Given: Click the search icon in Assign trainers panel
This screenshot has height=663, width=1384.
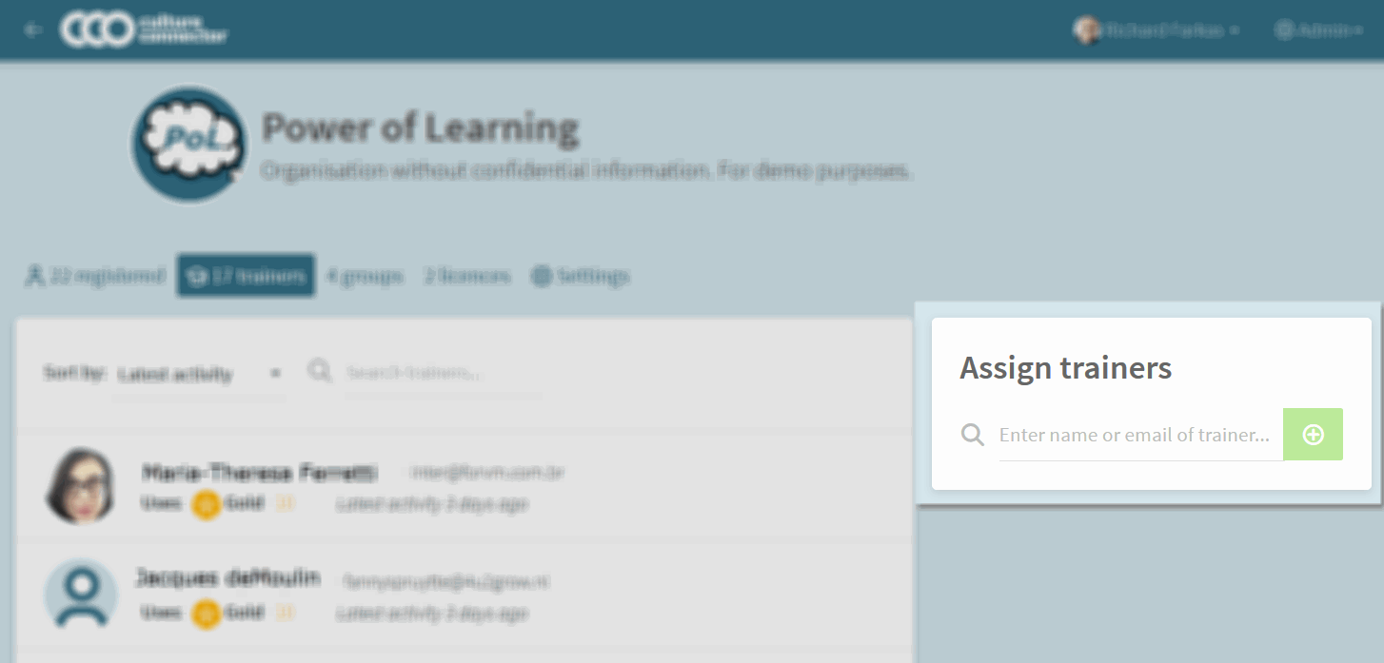Looking at the screenshot, I should (x=972, y=436).
